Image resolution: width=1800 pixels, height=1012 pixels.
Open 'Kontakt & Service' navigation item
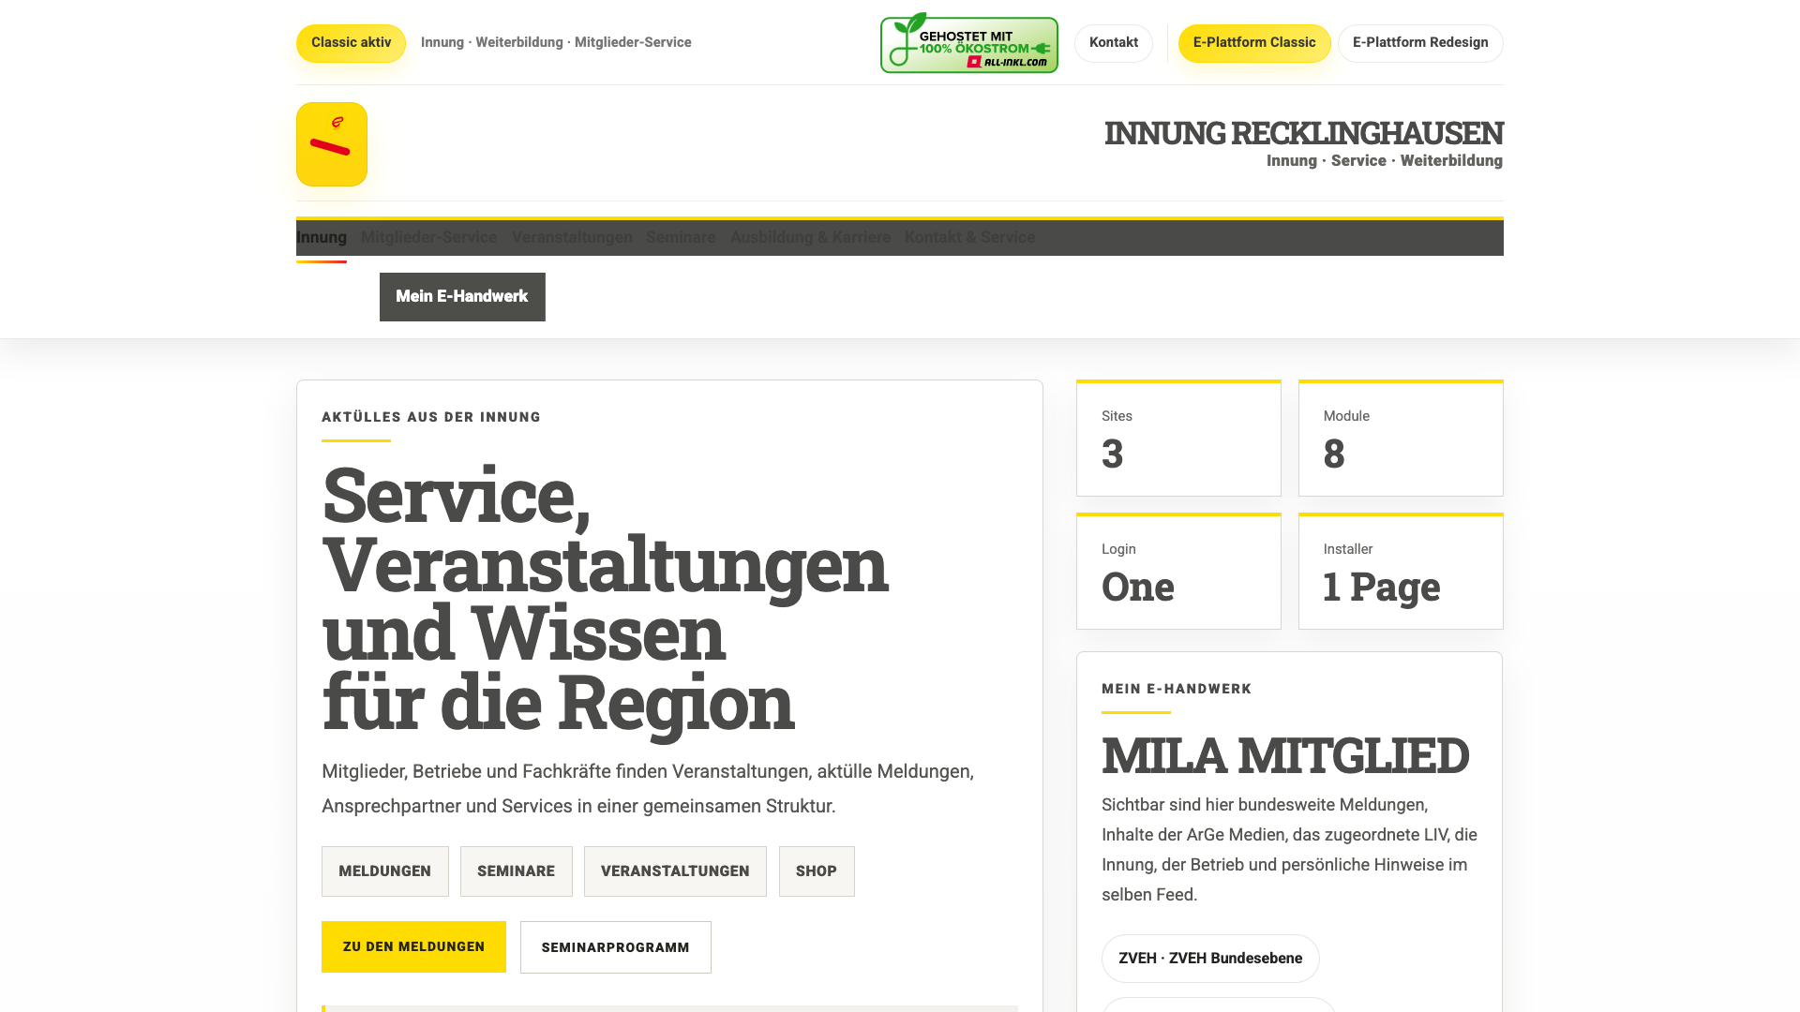(x=969, y=237)
